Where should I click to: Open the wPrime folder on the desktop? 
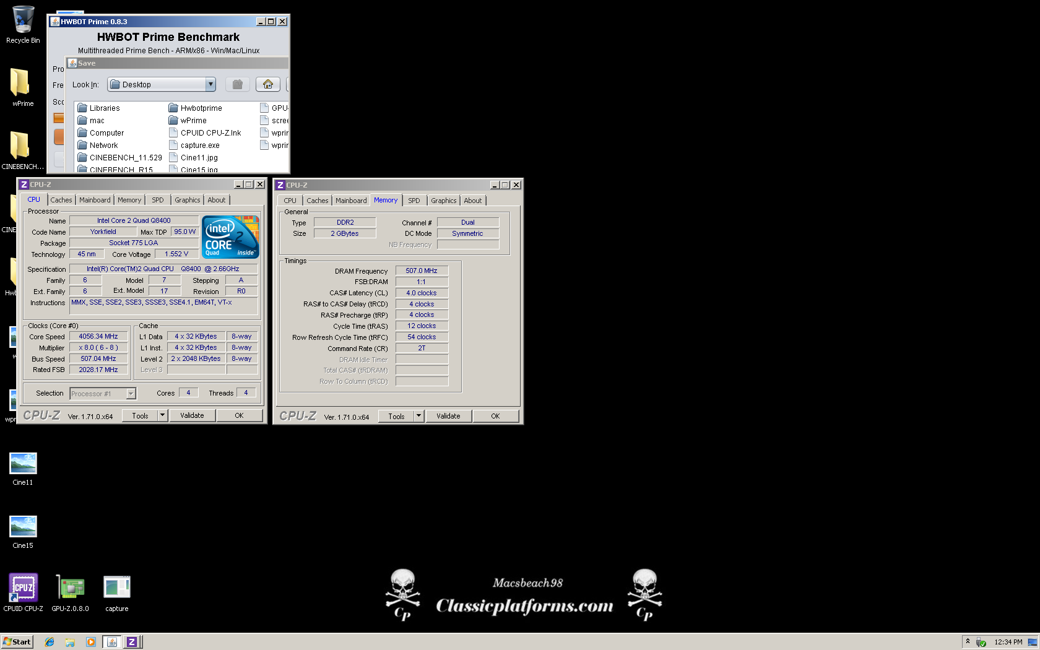(23, 87)
